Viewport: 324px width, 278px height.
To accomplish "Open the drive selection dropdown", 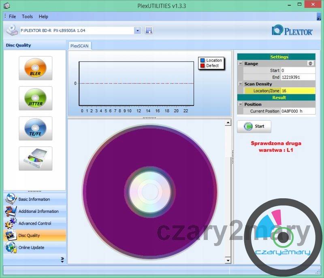I will pyautogui.click(x=137, y=31).
